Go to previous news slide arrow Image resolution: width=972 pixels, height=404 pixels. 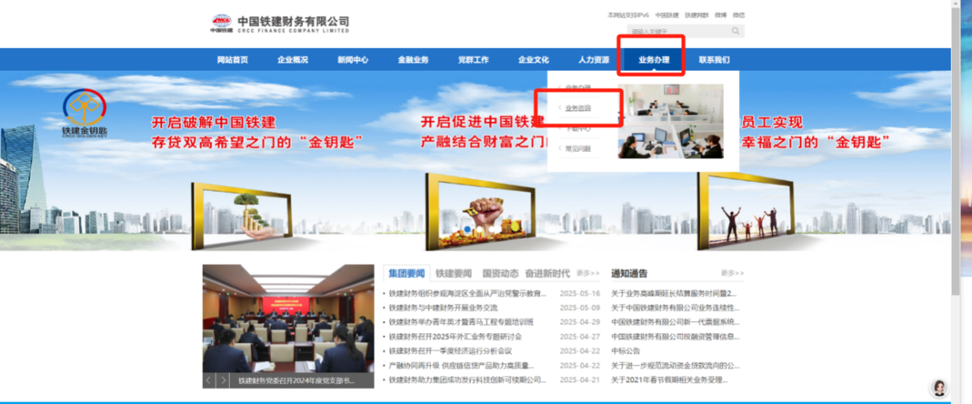pos(209,380)
